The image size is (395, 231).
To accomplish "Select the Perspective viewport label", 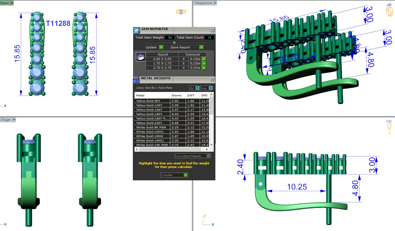I will coord(204,3).
